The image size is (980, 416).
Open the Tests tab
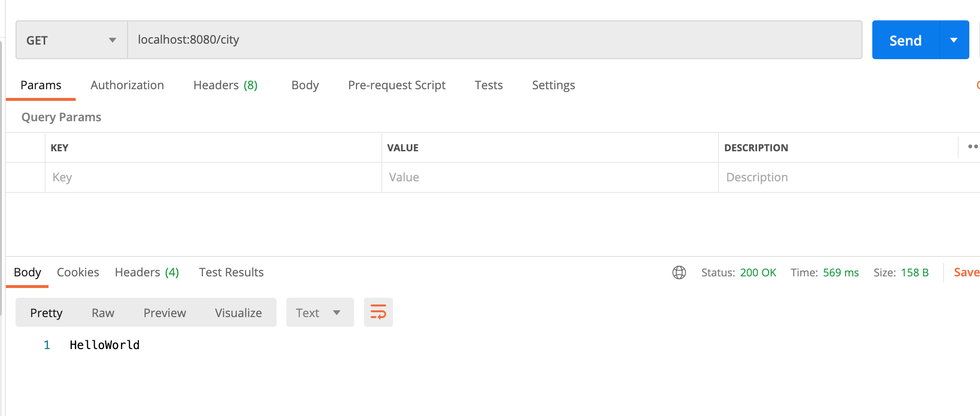(x=489, y=85)
